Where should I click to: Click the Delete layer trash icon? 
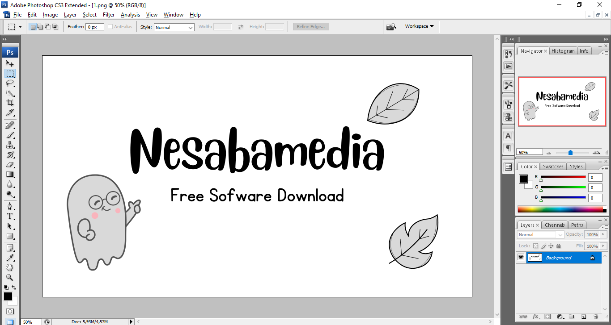pos(595,317)
